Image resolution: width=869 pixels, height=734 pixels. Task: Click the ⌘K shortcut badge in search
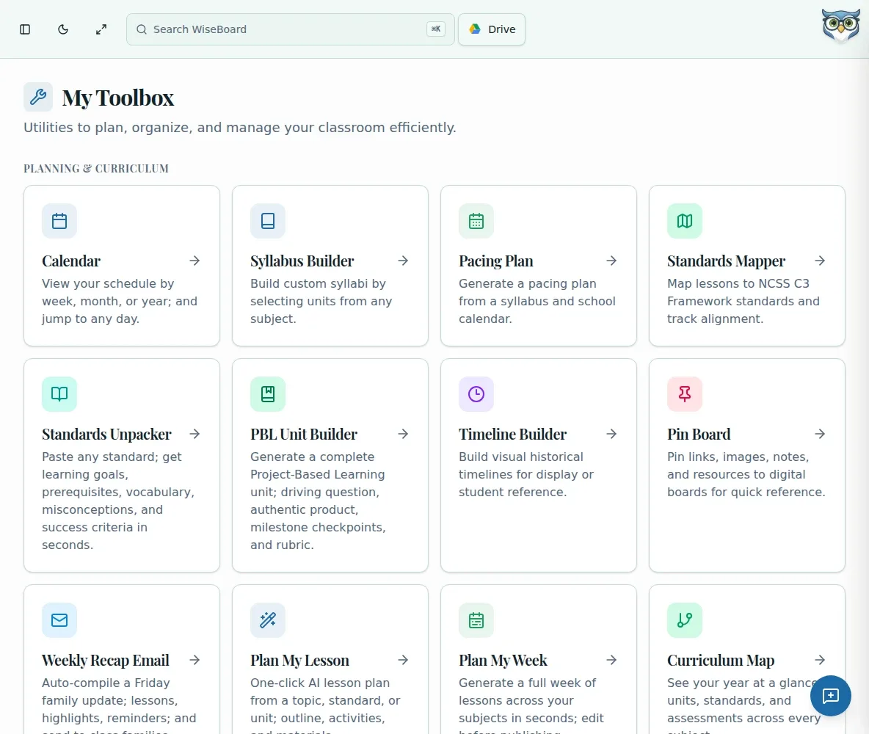pos(436,29)
